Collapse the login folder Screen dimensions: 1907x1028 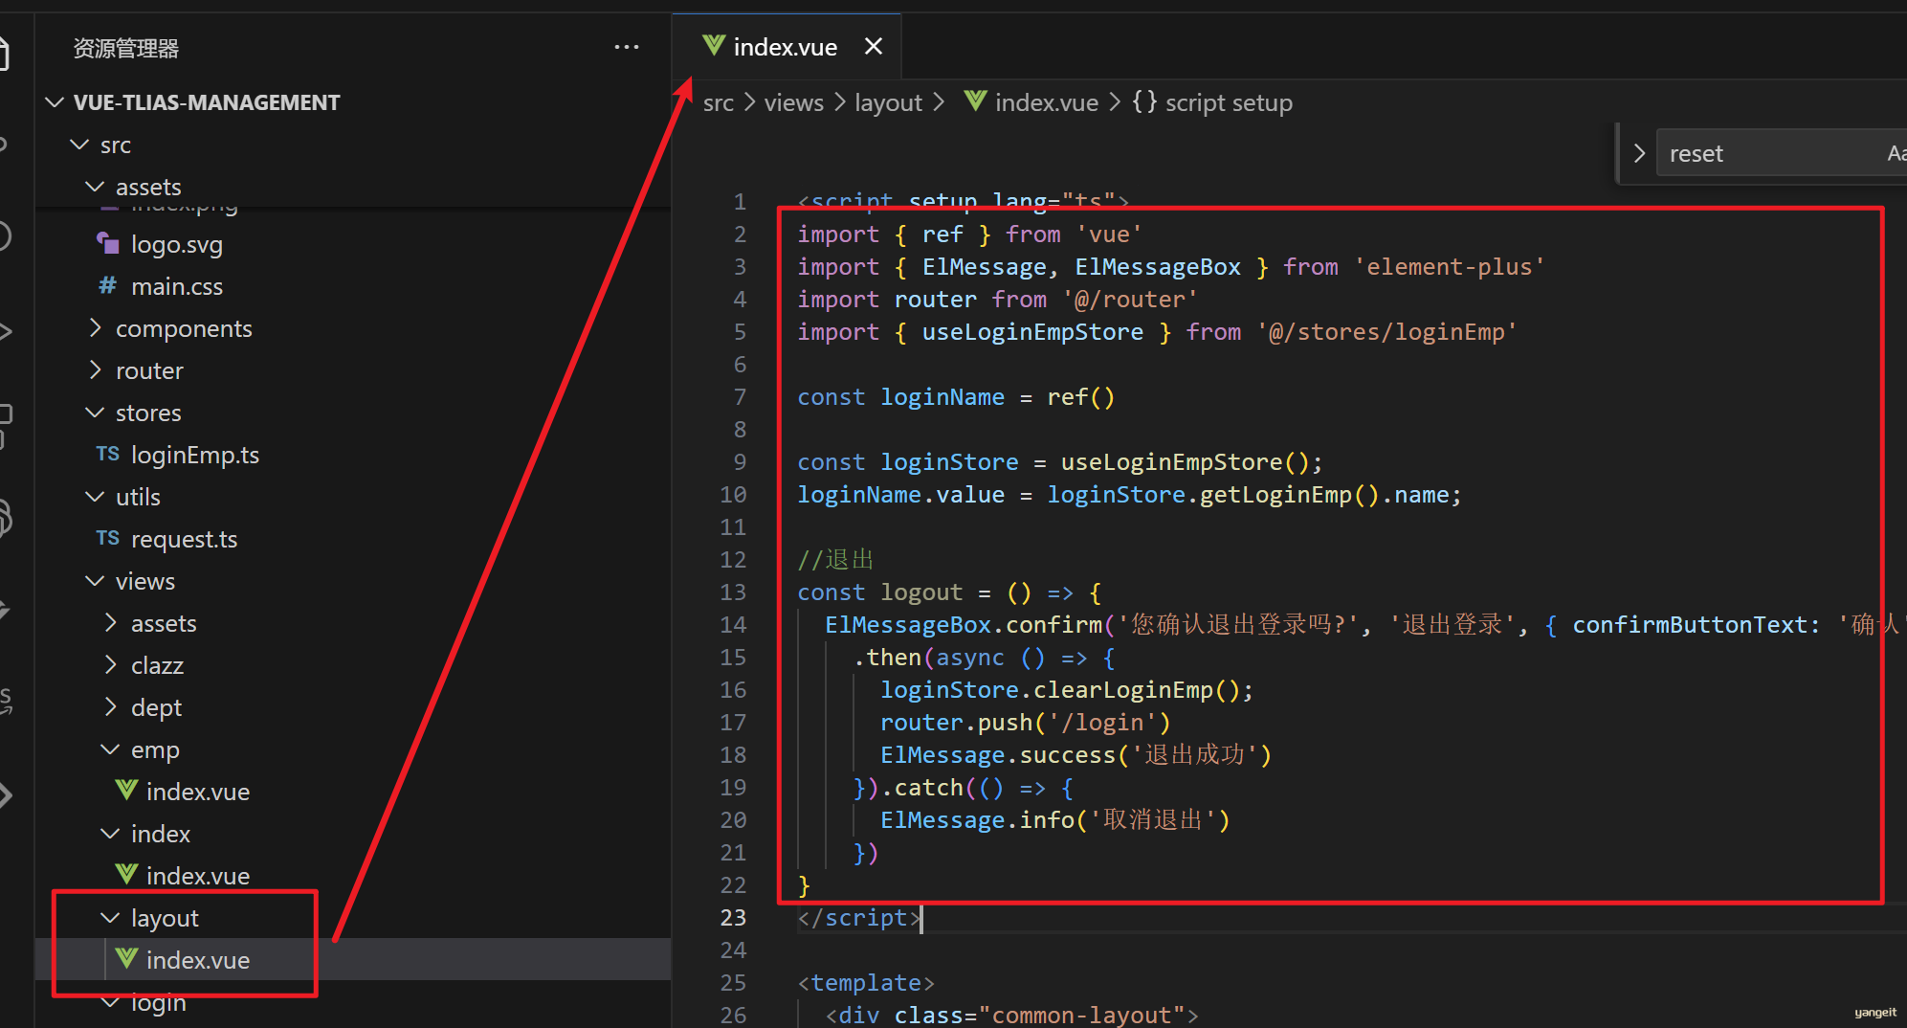pyautogui.click(x=110, y=1002)
